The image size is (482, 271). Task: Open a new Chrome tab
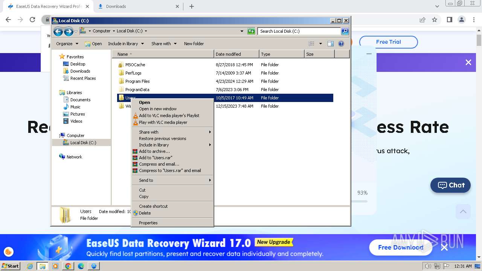click(191, 6)
